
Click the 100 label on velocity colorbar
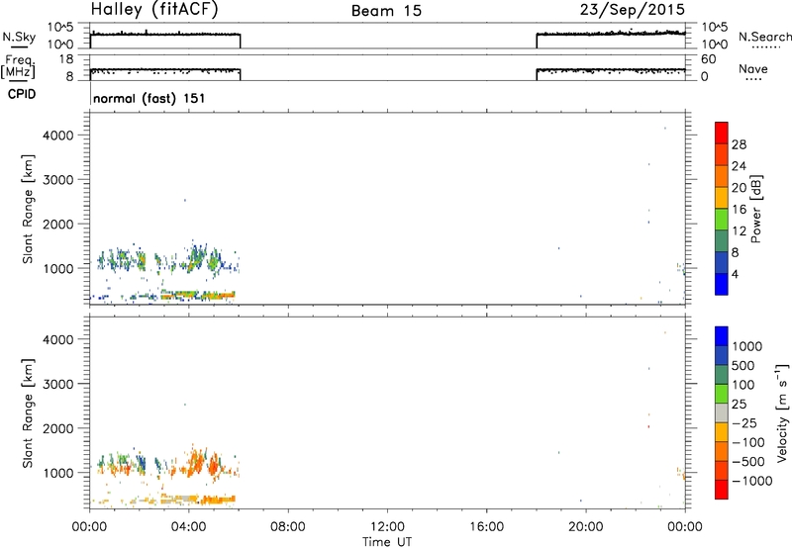pyautogui.click(x=742, y=385)
